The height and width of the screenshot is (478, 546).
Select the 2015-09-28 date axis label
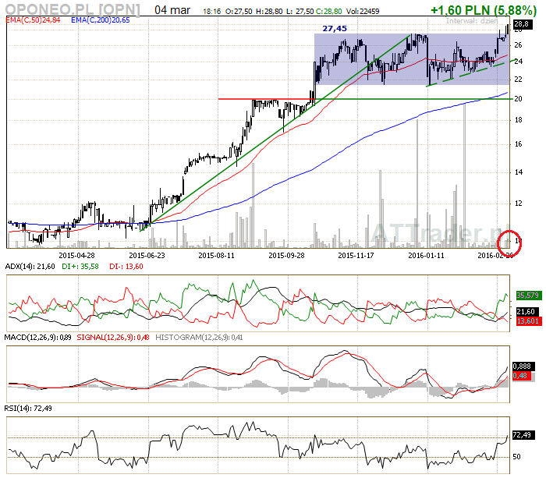click(x=286, y=255)
